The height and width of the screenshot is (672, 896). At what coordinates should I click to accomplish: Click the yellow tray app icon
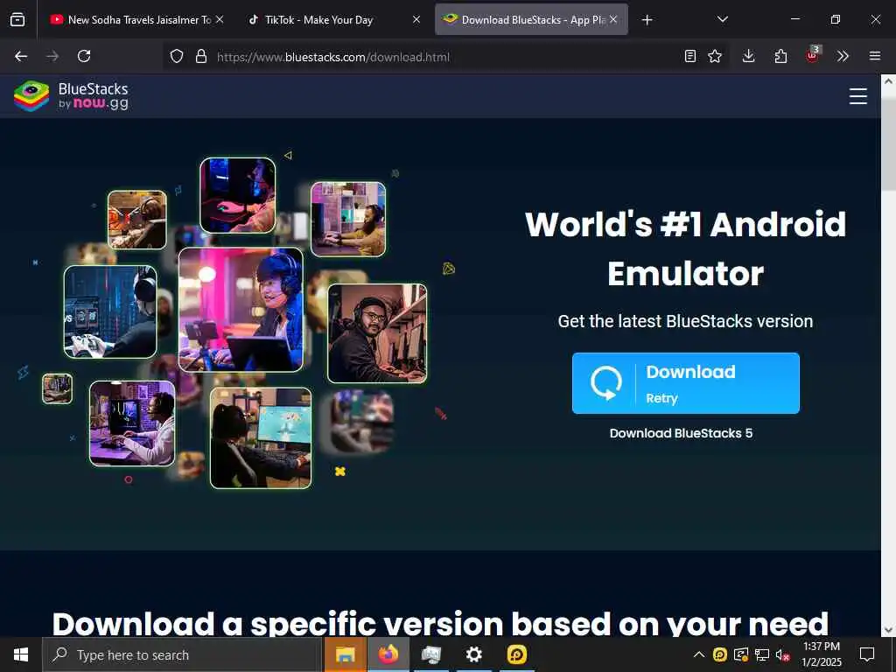pos(720,654)
